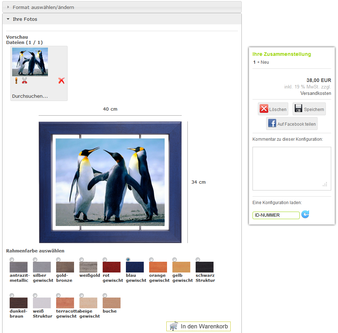This screenshot has width=338, height=333.
Task: Select the orange gewischt radio button
Action: tap(151, 259)
